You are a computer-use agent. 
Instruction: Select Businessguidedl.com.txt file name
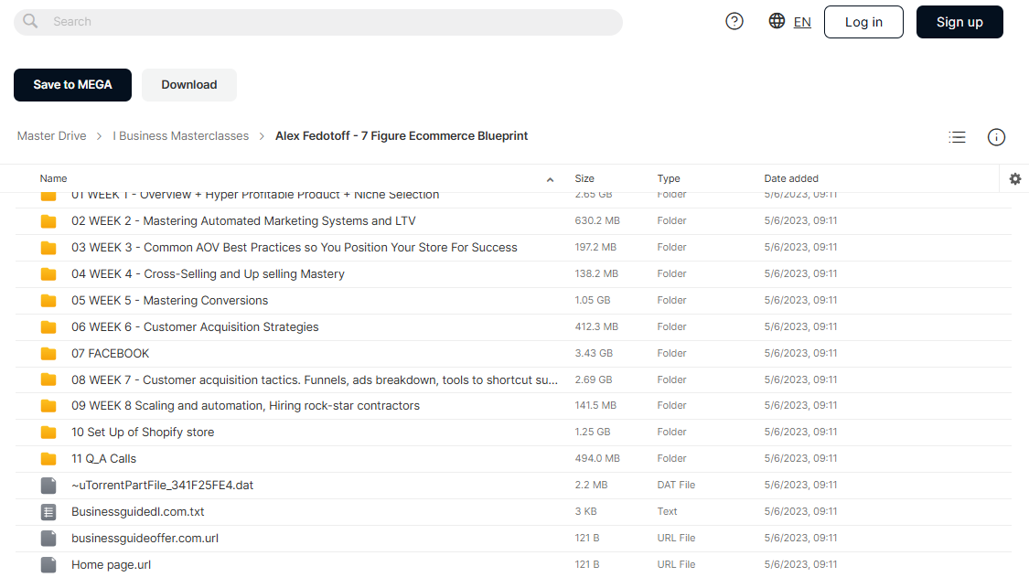(x=138, y=511)
